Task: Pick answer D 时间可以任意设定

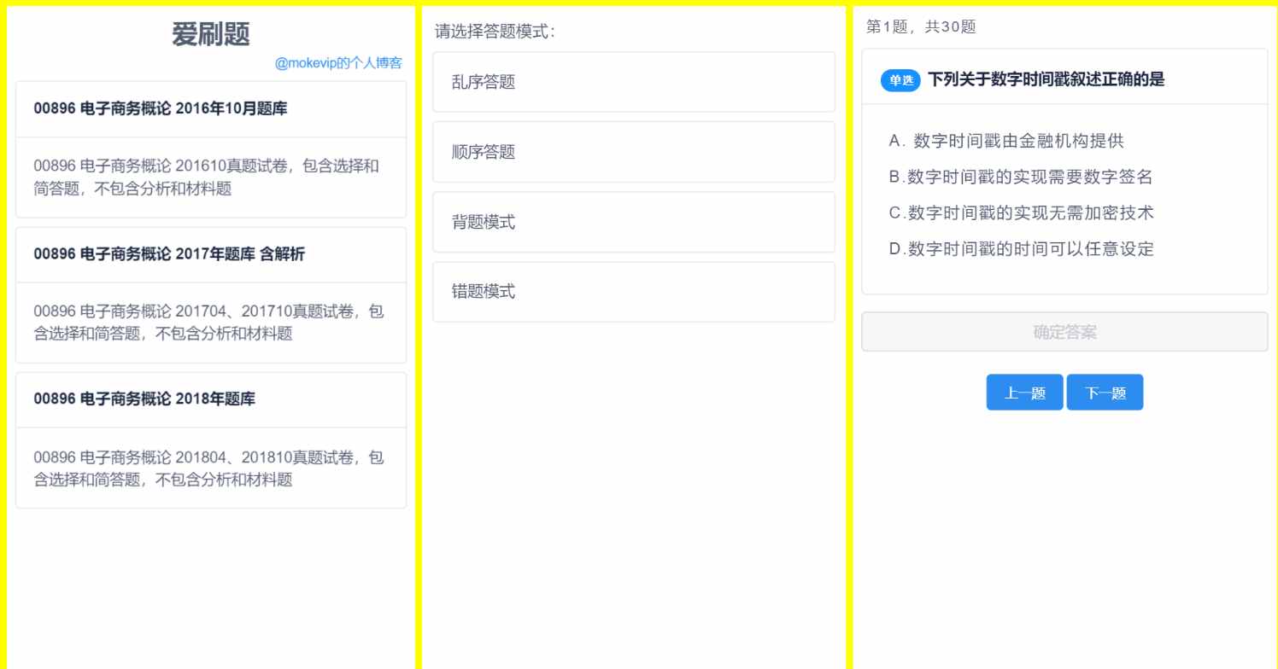Action: click(1021, 249)
